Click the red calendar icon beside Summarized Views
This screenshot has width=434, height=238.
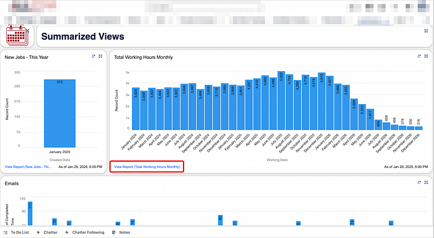17,36
